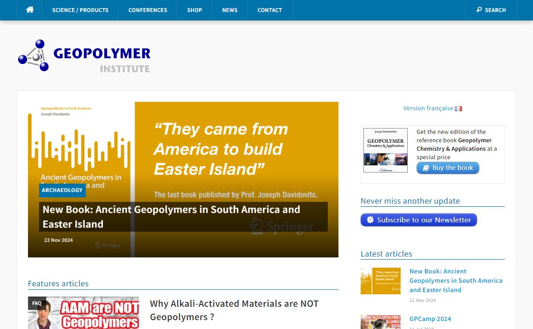
Task: Switch to Version française
Action: coord(428,108)
